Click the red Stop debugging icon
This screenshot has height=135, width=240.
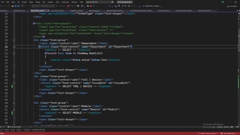click(91, 6)
